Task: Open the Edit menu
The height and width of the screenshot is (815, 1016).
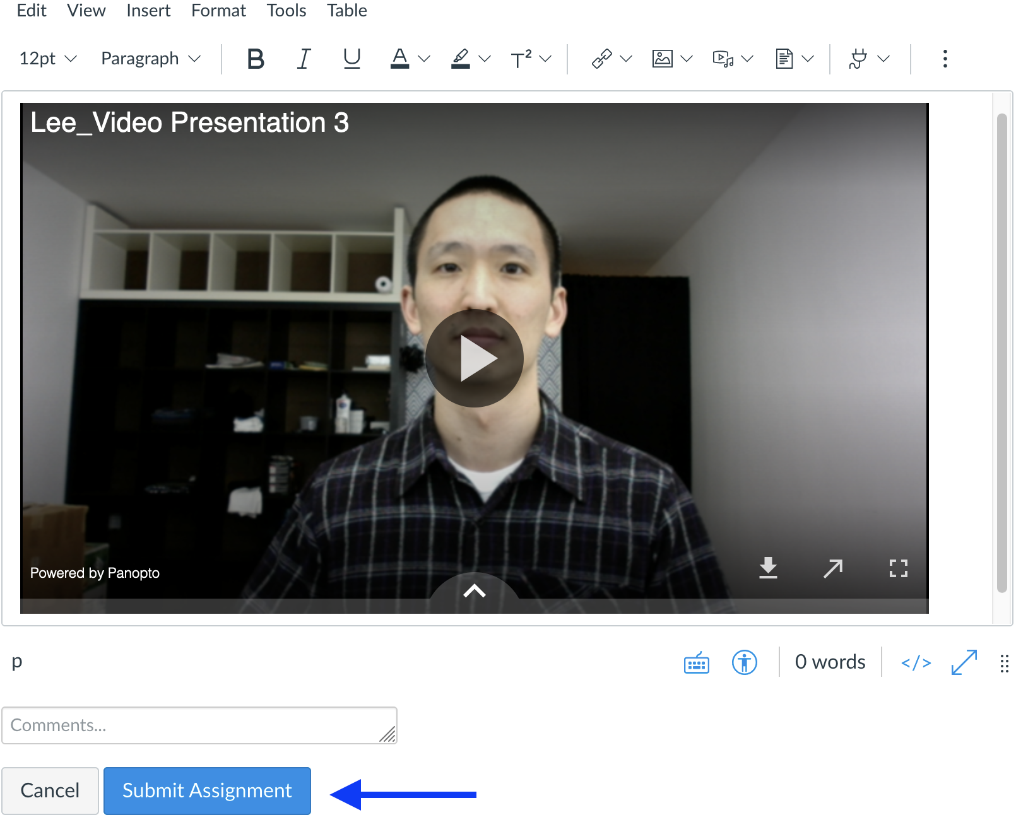Action: click(x=32, y=10)
